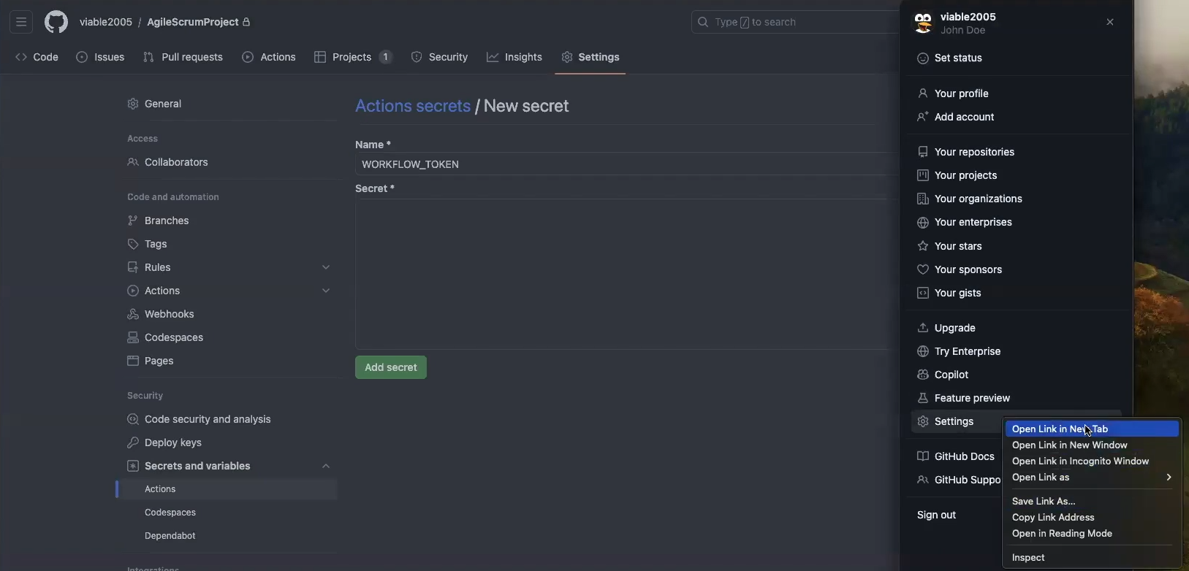
Task: Follow the Actions secrets breadcrumb link
Action: click(x=413, y=106)
